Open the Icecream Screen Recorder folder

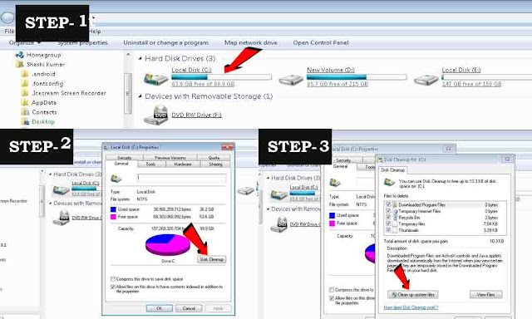pyautogui.click(x=25, y=93)
